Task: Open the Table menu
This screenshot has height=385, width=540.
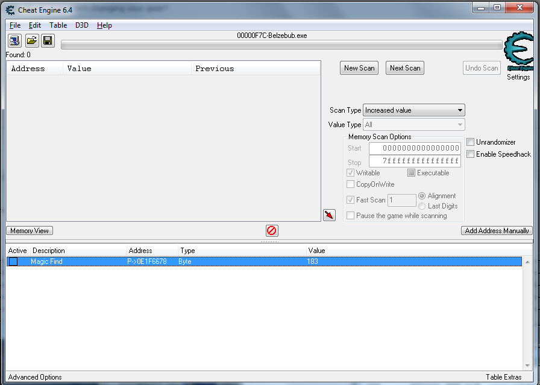Action: click(x=58, y=25)
